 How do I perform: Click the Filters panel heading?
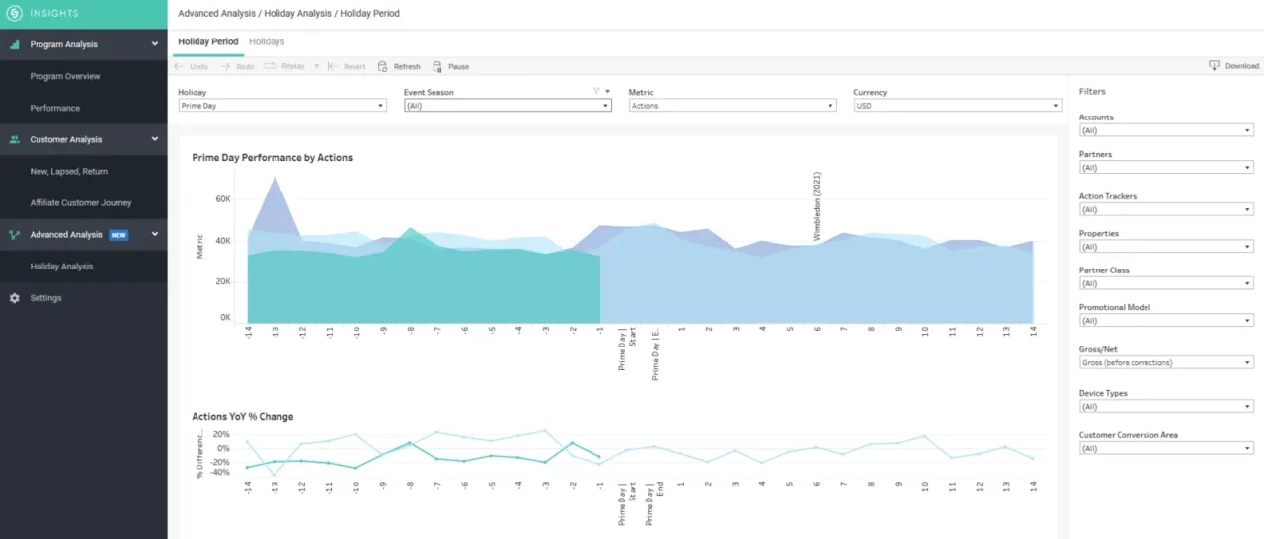1092,91
